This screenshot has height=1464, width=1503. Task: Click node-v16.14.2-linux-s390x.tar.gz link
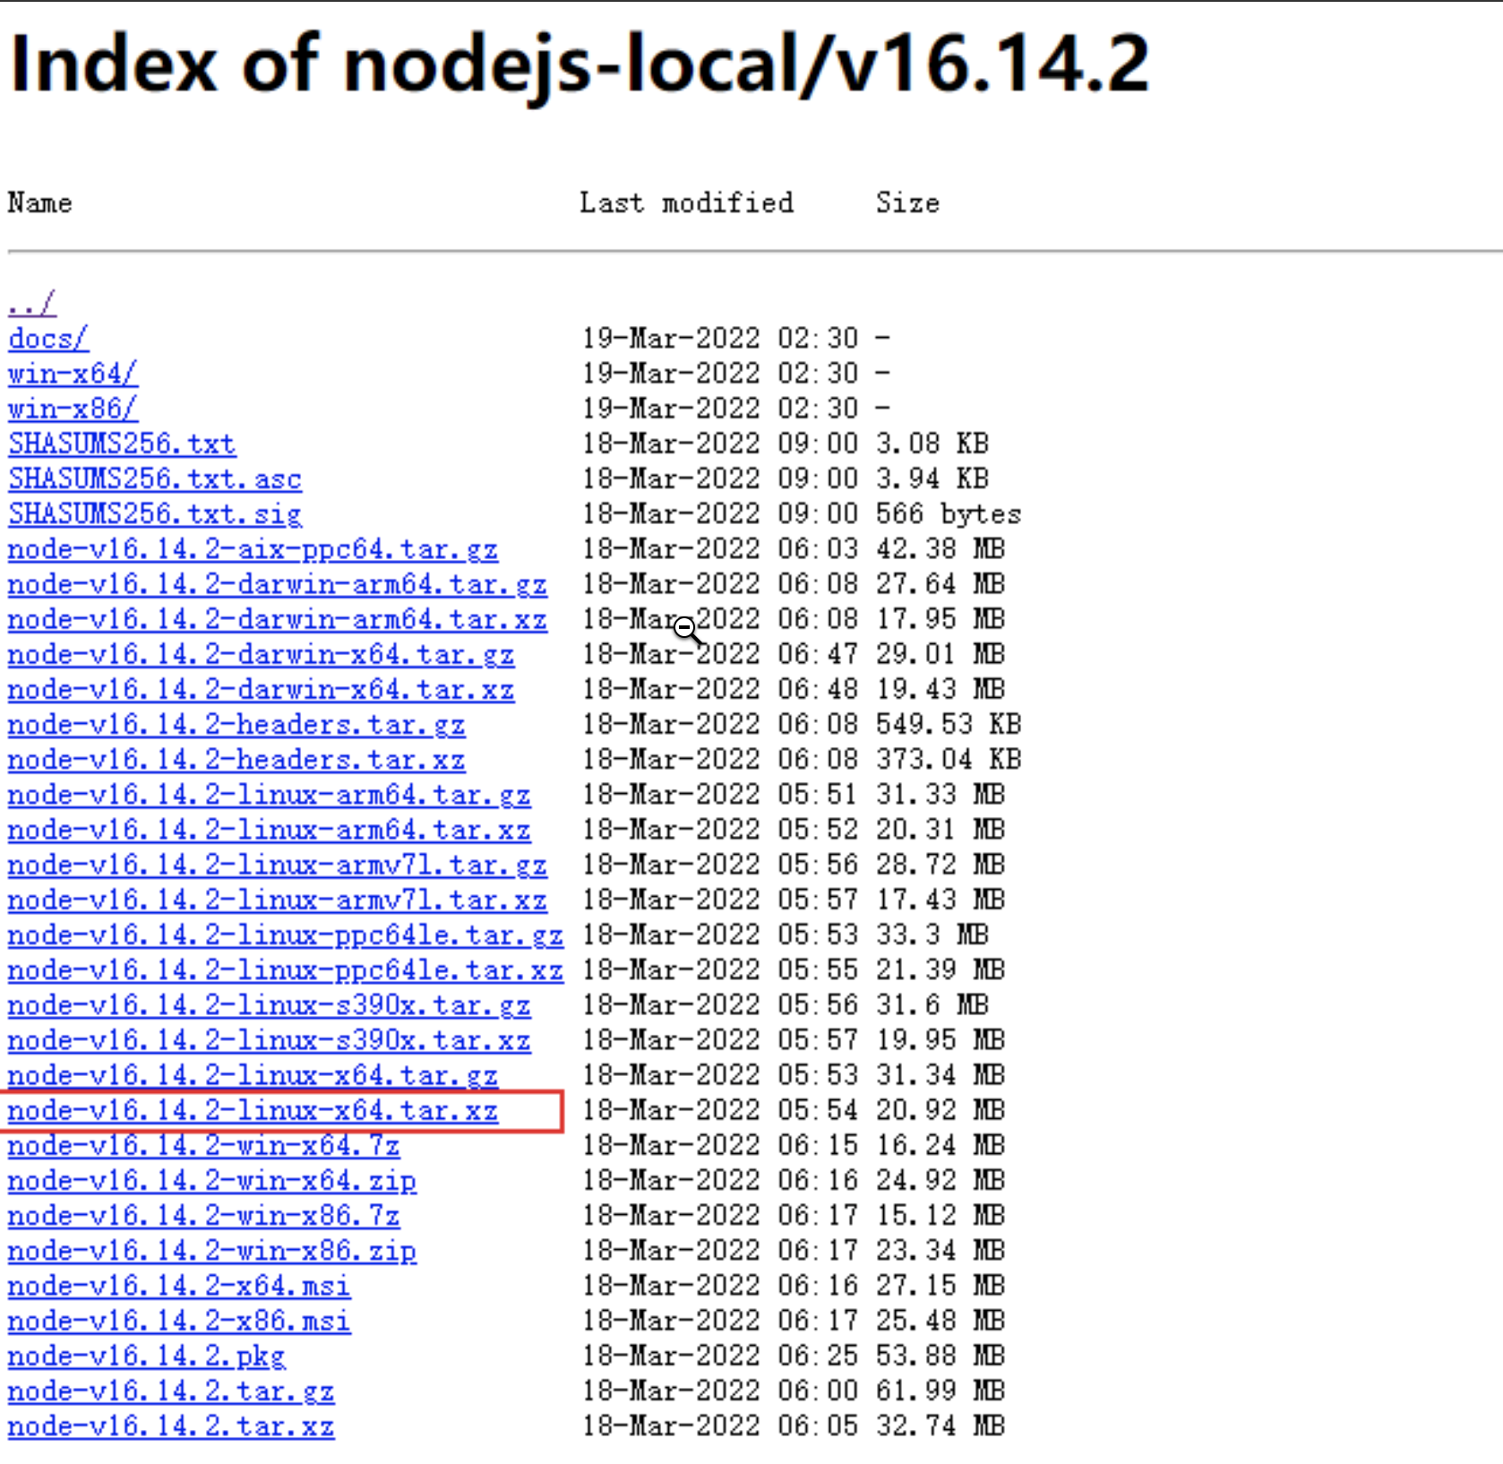tap(269, 1005)
